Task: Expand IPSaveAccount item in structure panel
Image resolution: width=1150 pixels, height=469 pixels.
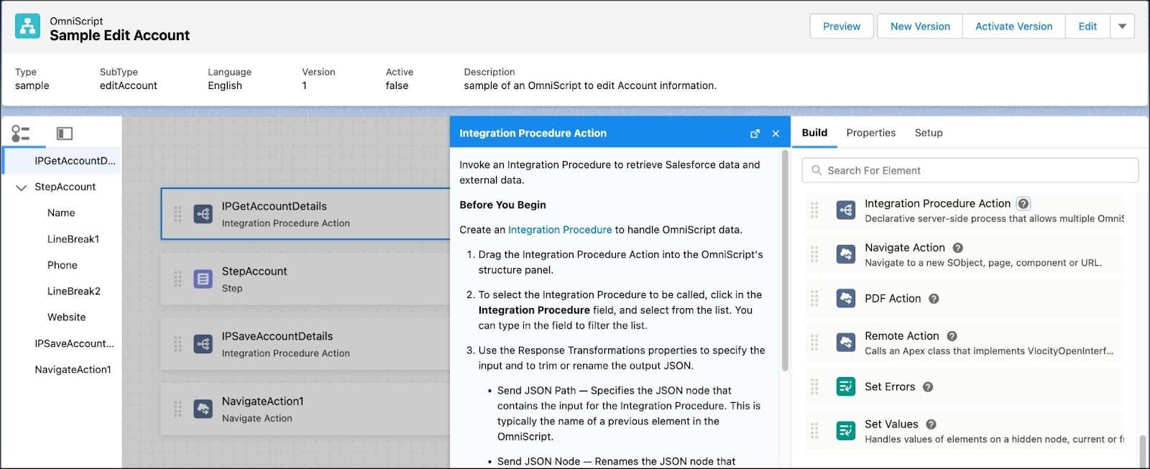Action: (74, 343)
